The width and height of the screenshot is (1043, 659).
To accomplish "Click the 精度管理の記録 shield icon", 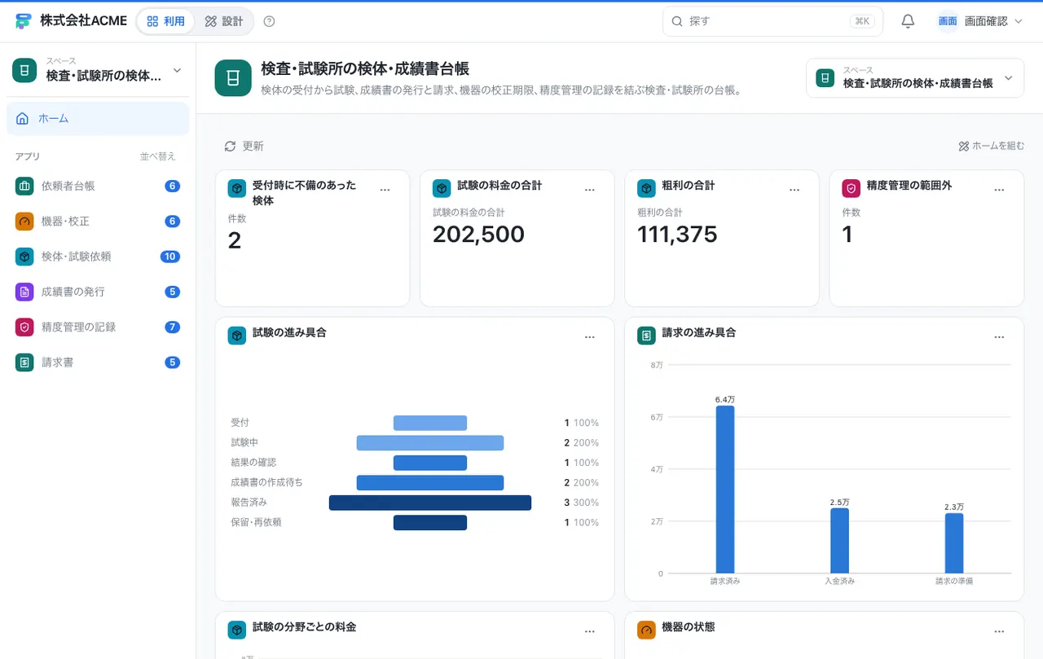I will tap(24, 327).
